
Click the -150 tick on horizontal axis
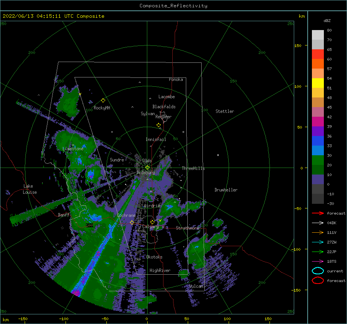pos(23,319)
